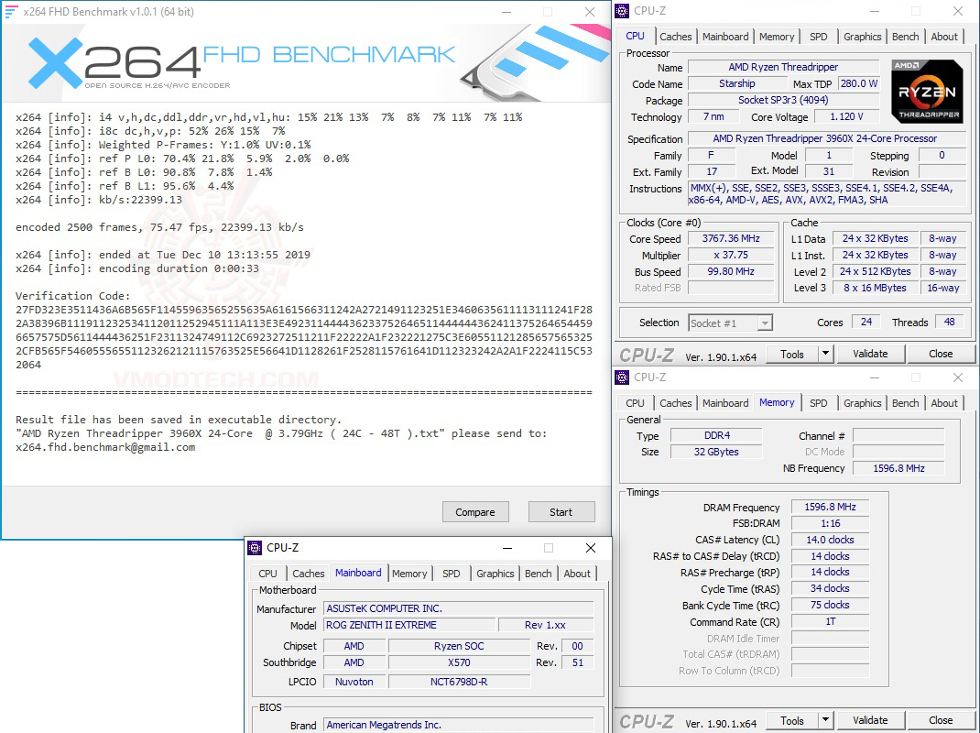Open Graphics tab in CPU-Z Memory window

862,403
